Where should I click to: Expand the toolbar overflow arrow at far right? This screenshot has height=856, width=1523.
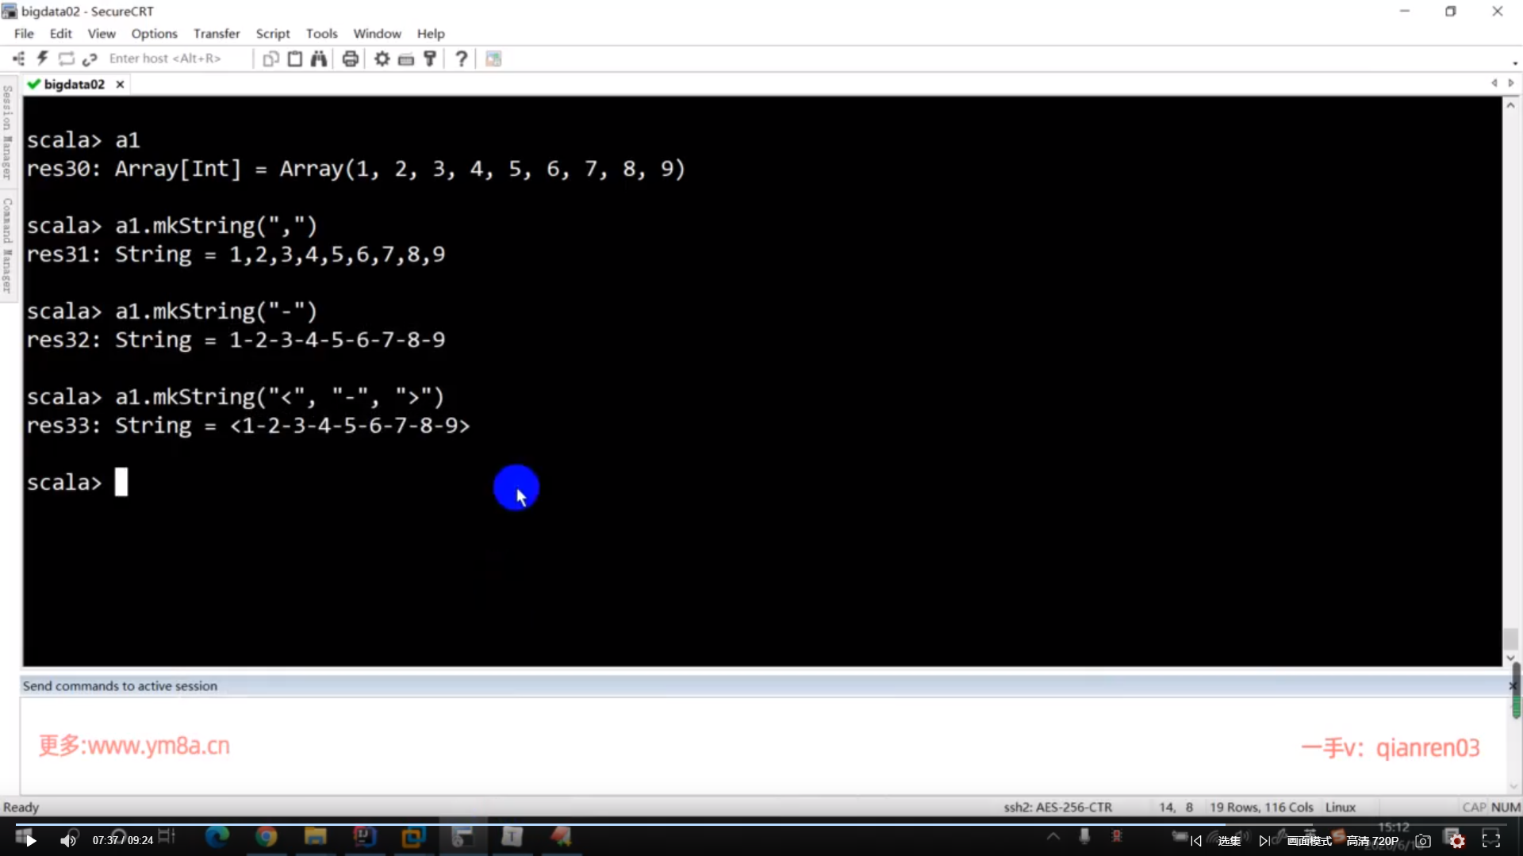(1514, 63)
